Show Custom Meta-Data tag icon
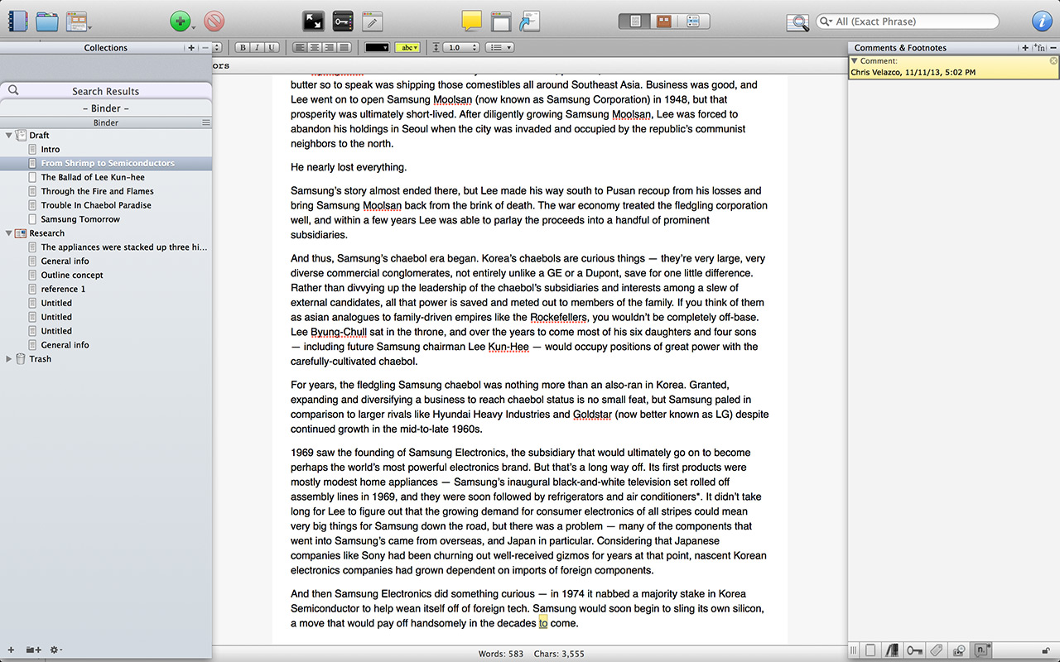The width and height of the screenshot is (1060, 662). [x=937, y=650]
